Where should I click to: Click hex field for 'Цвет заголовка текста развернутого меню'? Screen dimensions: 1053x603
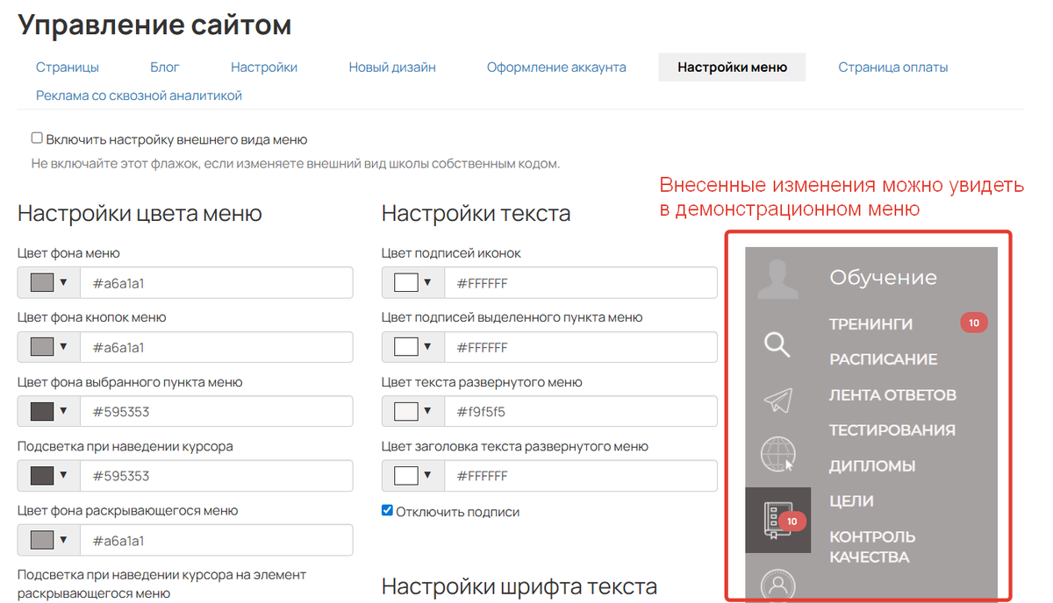pyautogui.click(x=581, y=476)
